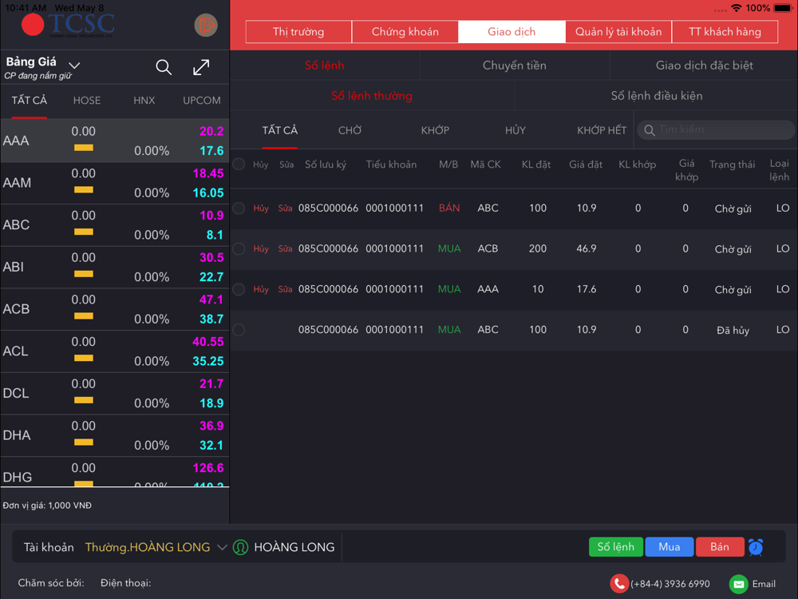Click the TCSC company logo

[x=68, y=25]
